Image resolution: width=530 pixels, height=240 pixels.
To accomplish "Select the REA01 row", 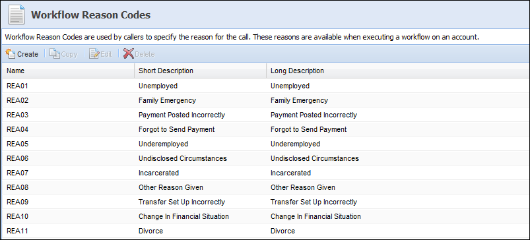I will [x=265, y=86].
